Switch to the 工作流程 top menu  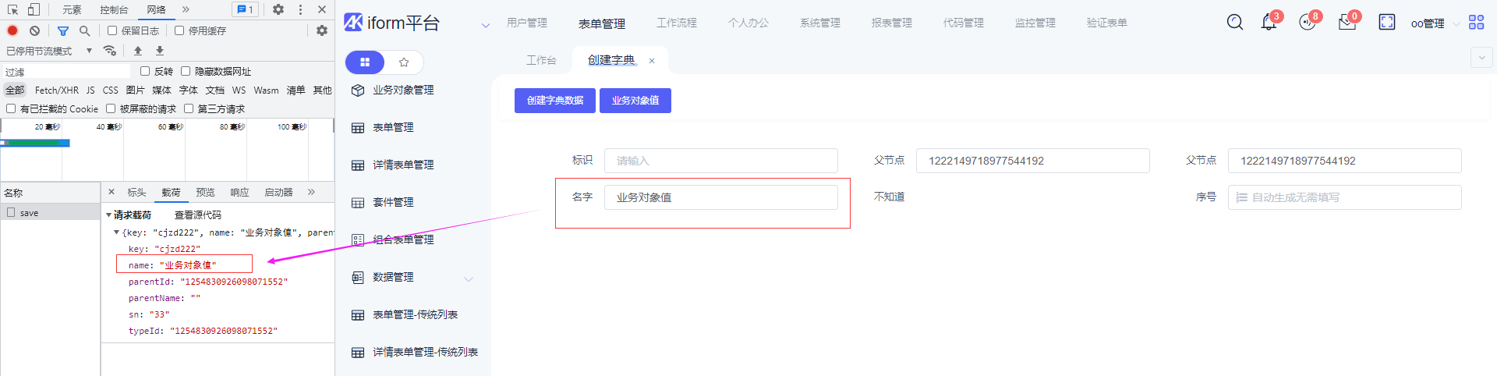676,23
